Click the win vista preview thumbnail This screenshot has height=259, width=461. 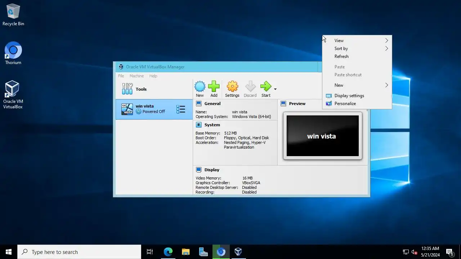(x=322, y=136)
